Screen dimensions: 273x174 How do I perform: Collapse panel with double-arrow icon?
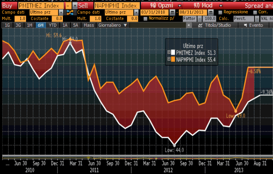coord(189,25)
